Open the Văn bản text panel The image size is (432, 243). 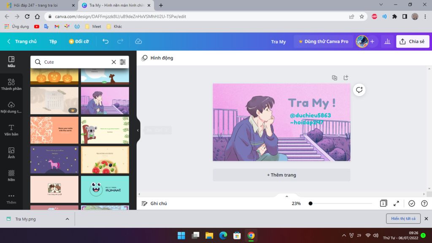[x=11, y=130]
